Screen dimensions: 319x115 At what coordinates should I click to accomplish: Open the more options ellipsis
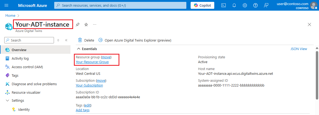(95, 24)
